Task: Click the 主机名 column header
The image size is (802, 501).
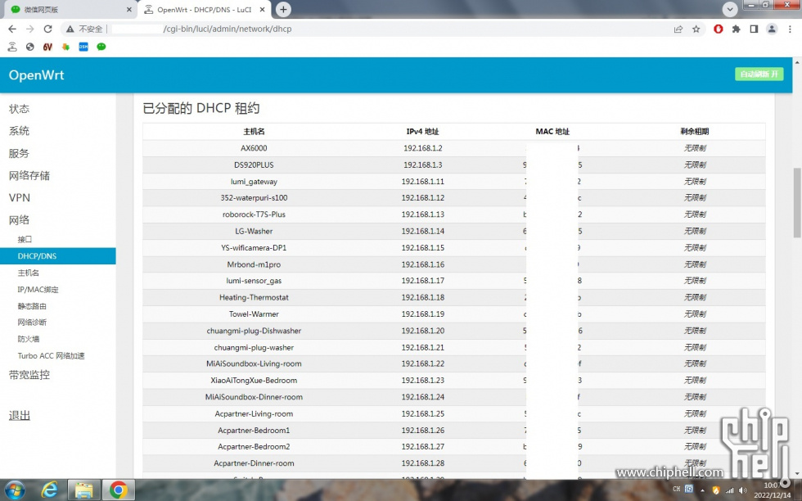Action: [x=254, y=132]
